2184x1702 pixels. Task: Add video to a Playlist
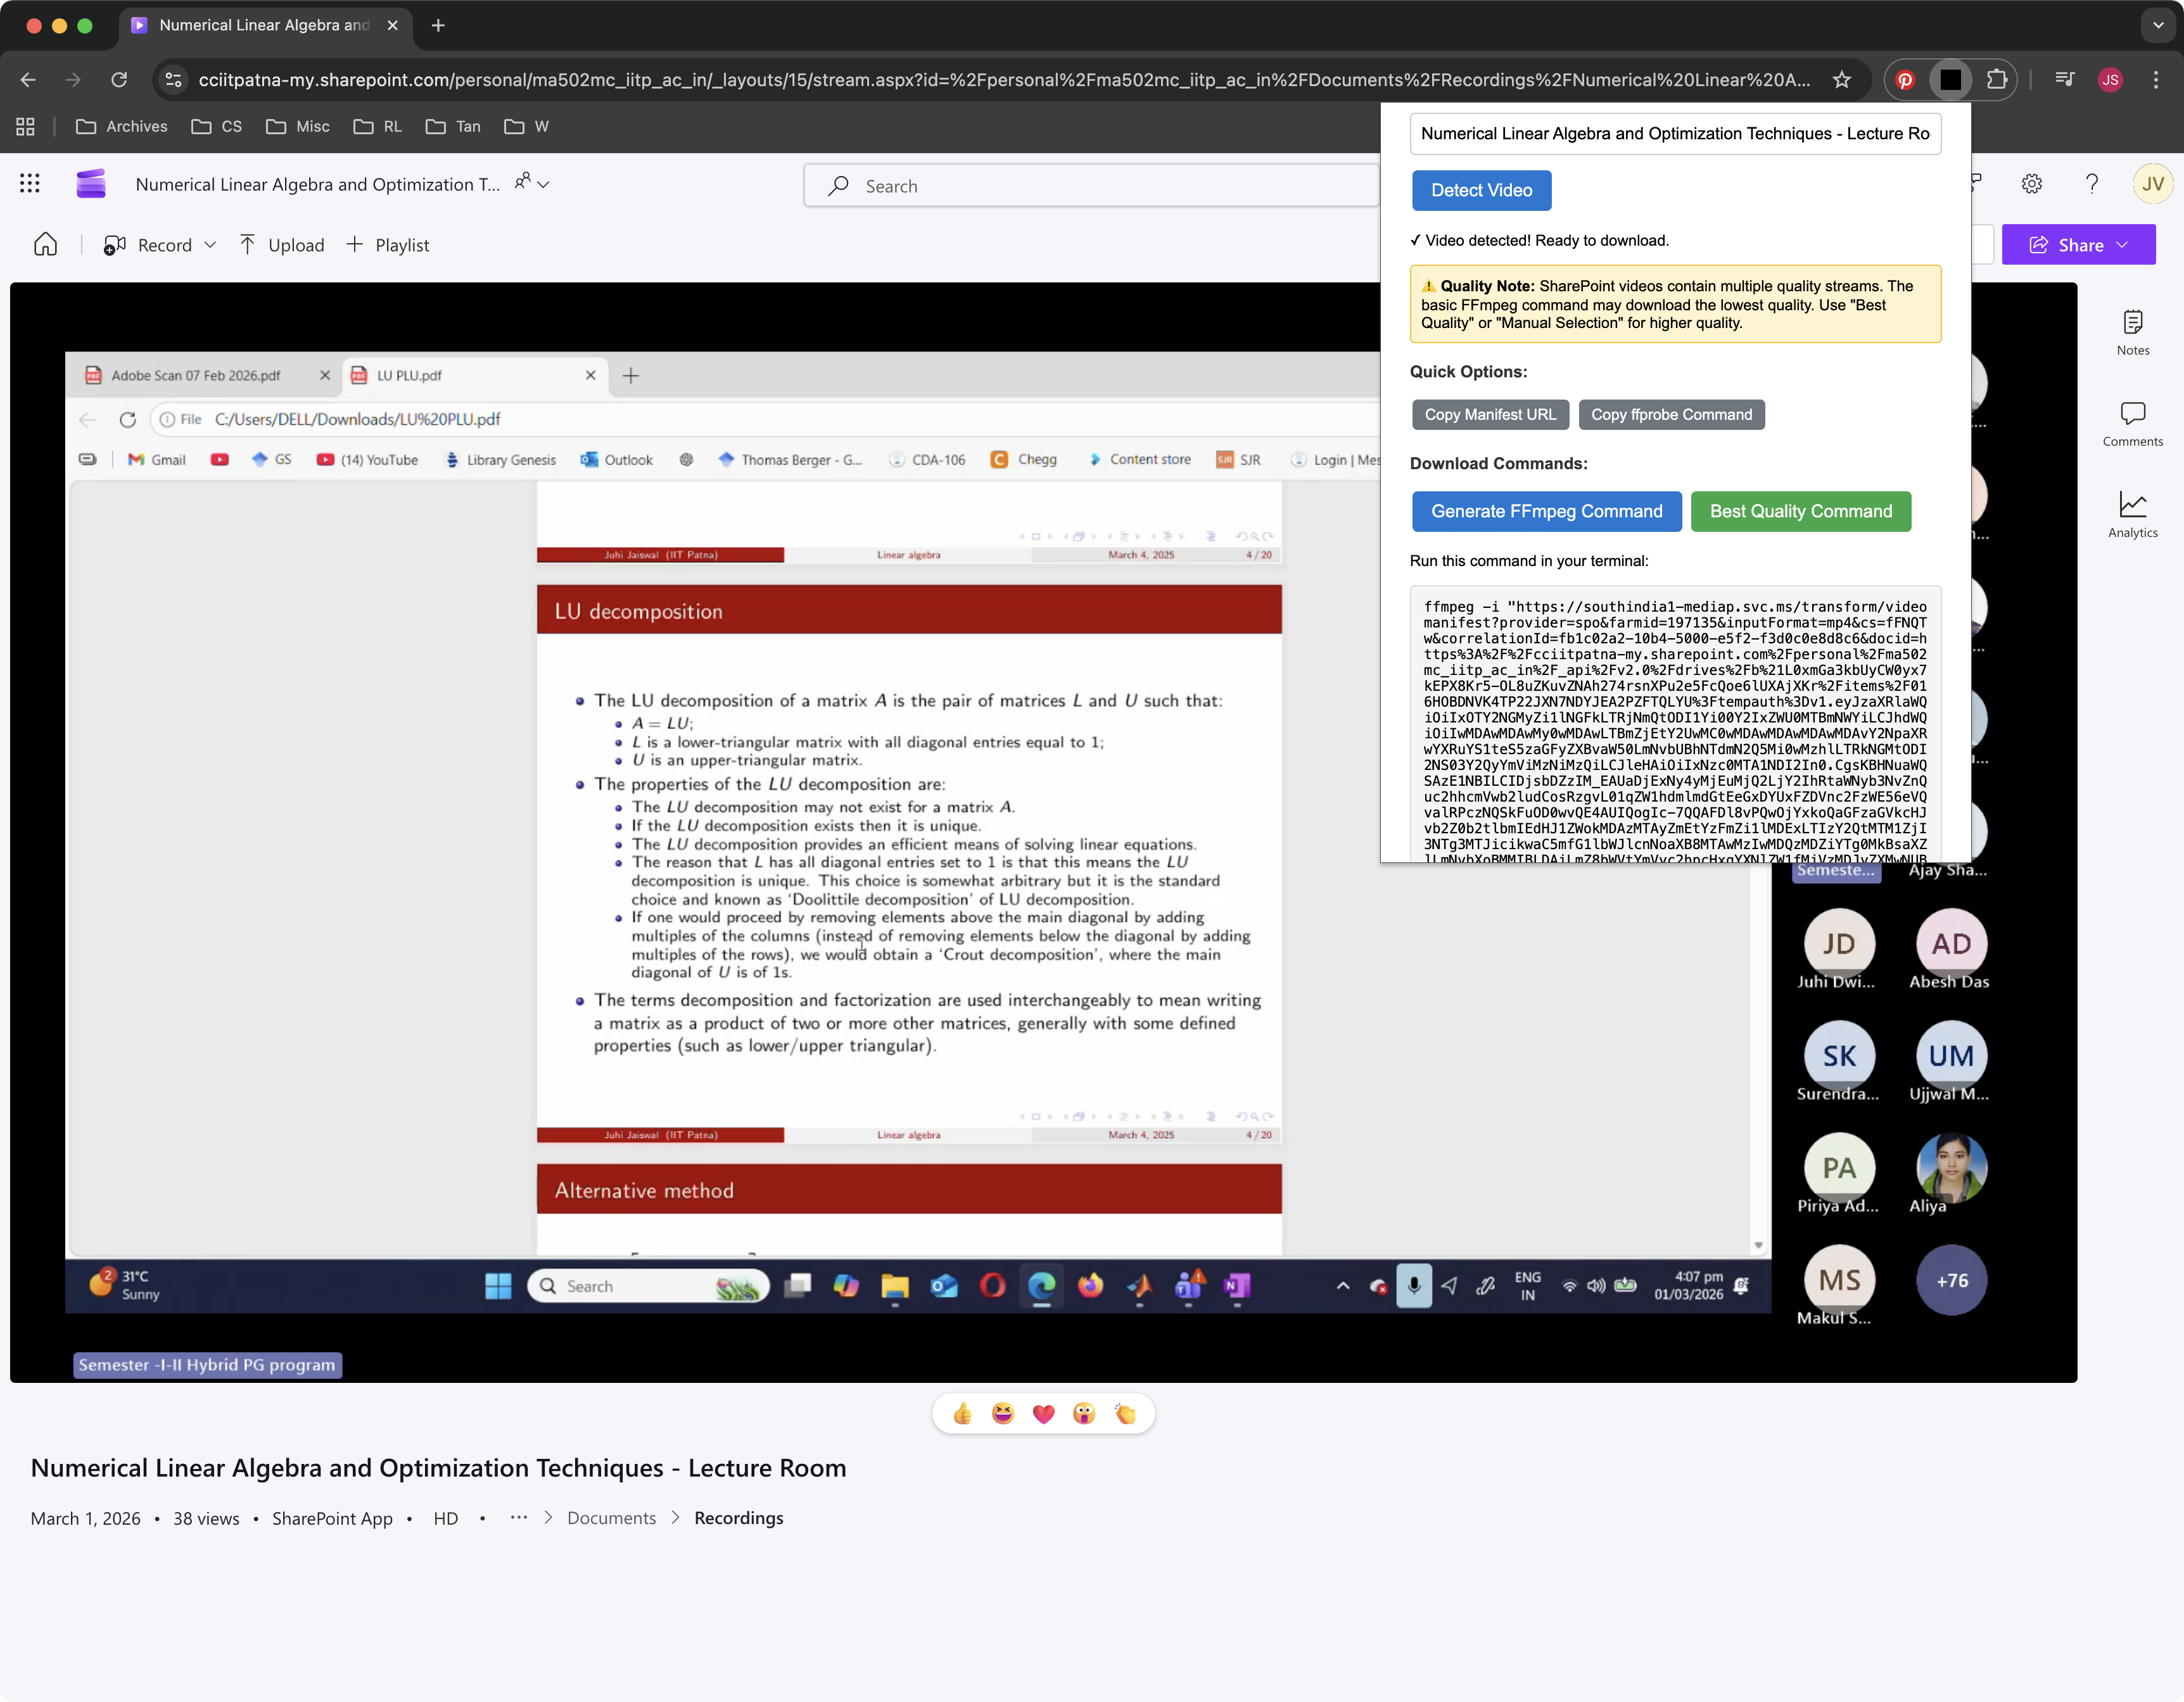click(388, 245)
